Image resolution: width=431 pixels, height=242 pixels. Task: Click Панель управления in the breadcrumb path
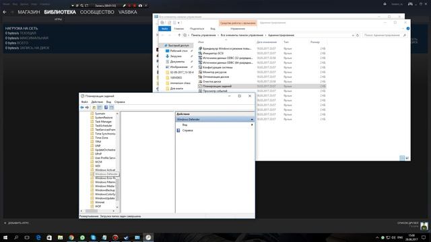click(x=203, y=35)
